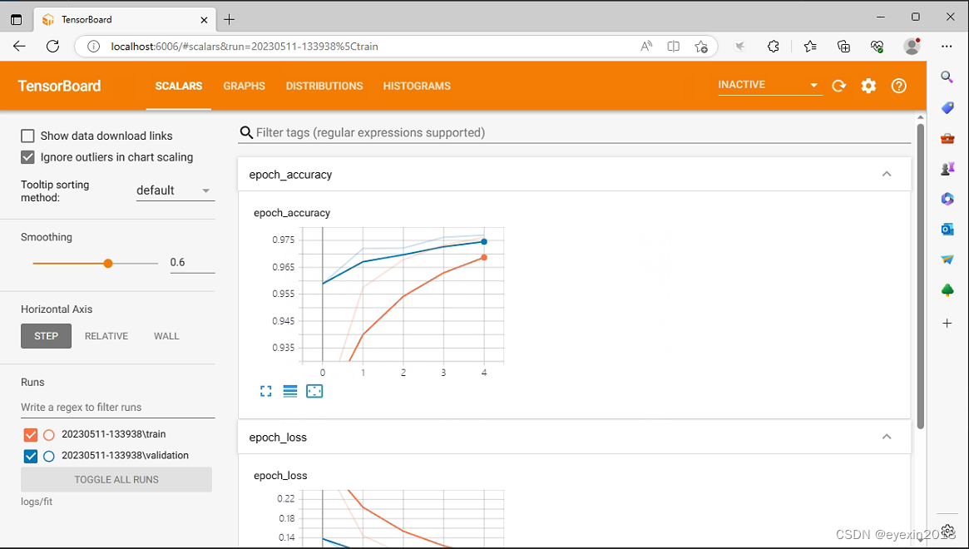Click TOGGLE ALL RUNS button
This screenshot has height=549, width=969.
[x=116, y=480]
